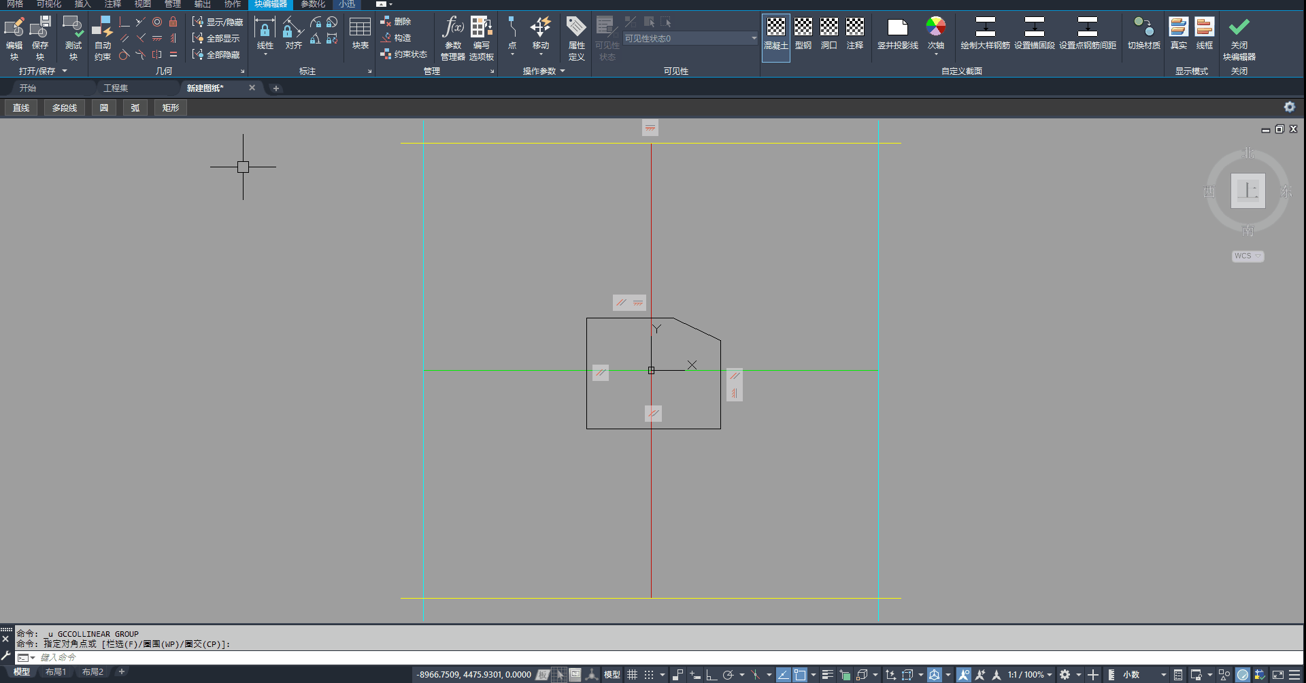This screenshot has height=683, width=1306.
Task: Click the 直线 line button
Action: tap(21, 107)
